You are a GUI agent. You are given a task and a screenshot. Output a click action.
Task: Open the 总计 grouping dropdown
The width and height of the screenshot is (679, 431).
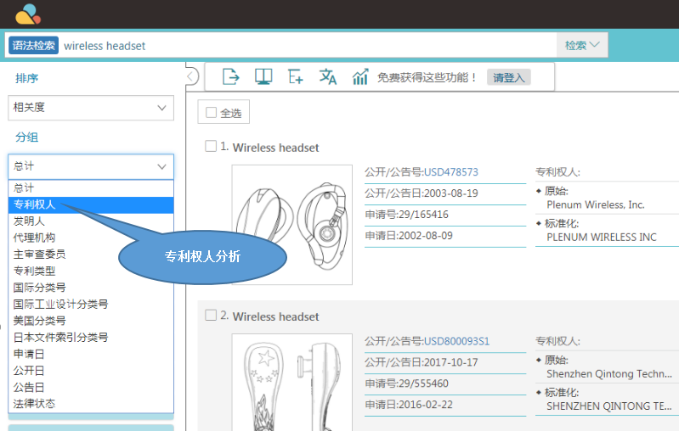point(90,166)
